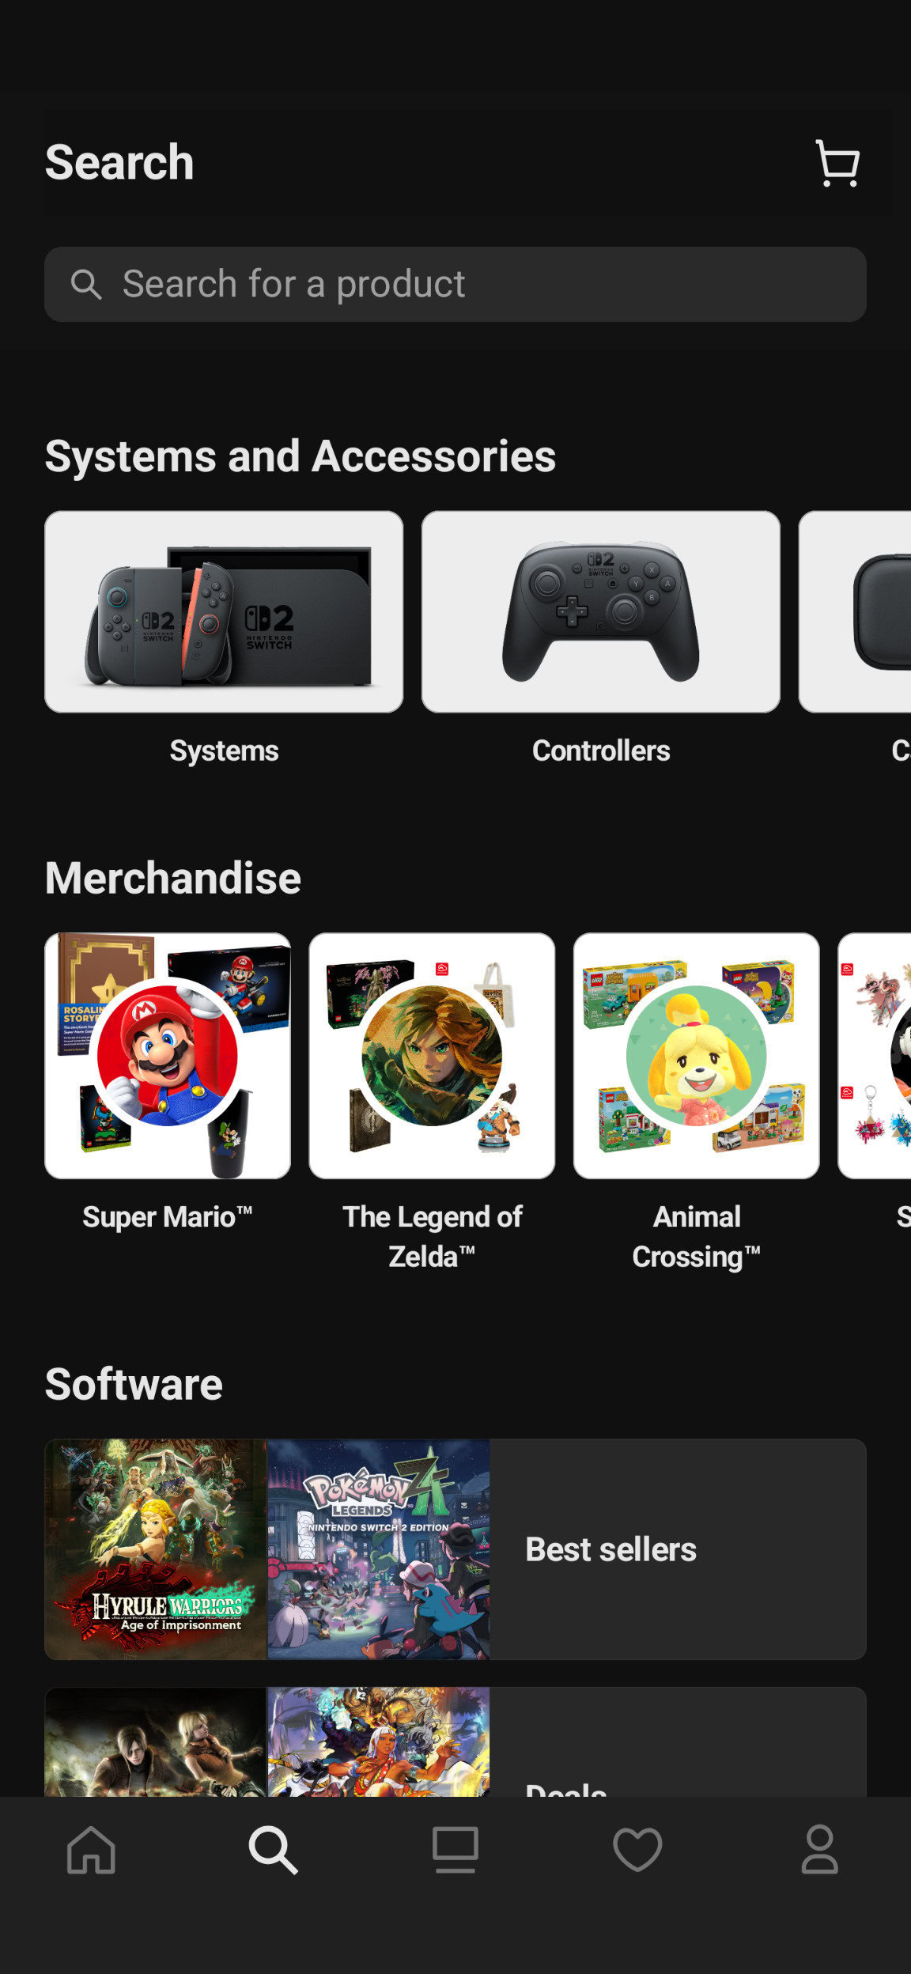Go to Home tab icon

91,1850
